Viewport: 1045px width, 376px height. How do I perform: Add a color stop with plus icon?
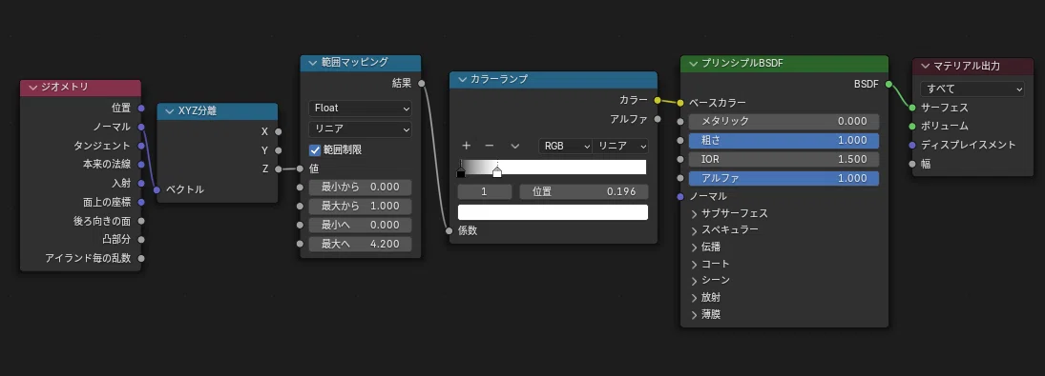tap(467, 146)
